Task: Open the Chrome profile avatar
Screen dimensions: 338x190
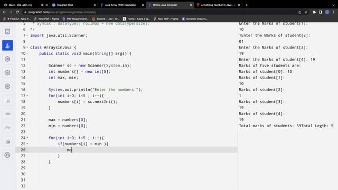Action: [x=327, y=12]
